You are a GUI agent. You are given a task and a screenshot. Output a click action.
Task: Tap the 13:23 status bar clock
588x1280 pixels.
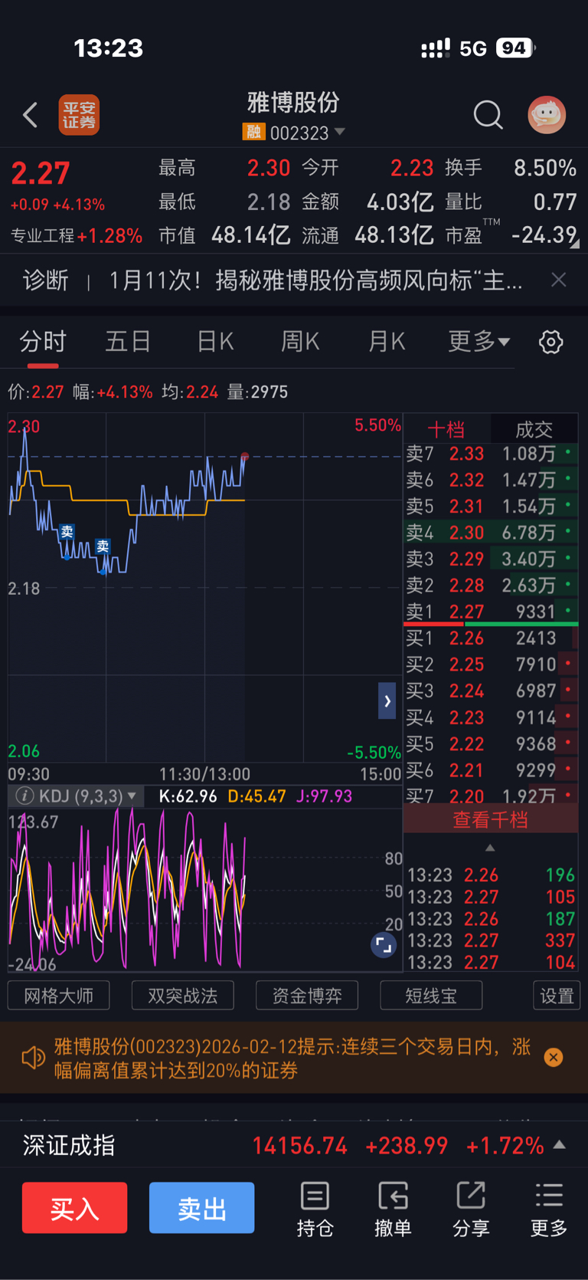(108, 48)
